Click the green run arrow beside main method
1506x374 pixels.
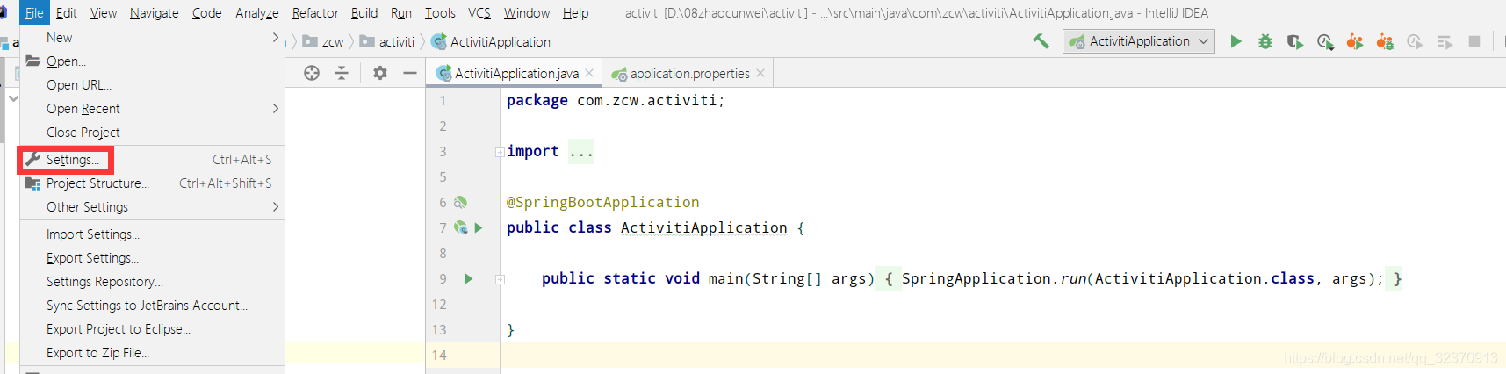(x=469, y=278)
